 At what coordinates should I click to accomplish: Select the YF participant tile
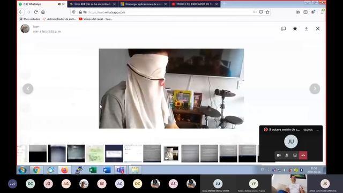point(253,184)
